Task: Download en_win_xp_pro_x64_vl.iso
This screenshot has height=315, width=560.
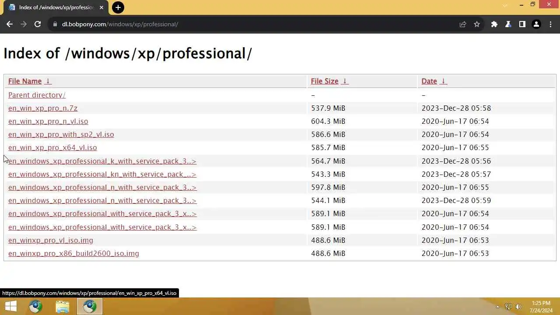Action: tap(52, 147)
